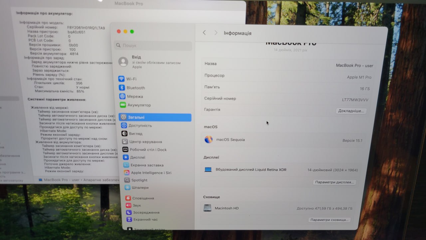426x240 pixels.
Task: Click Версія акумулятора 4814 row
Action: coord(54,54)
